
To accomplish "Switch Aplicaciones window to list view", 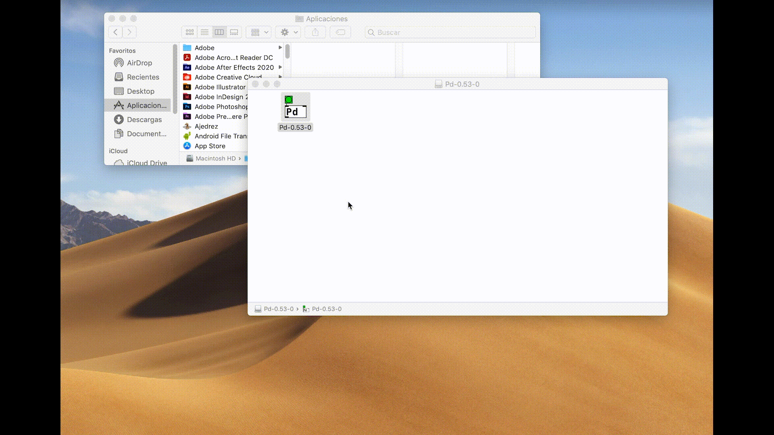I will 204,32.
